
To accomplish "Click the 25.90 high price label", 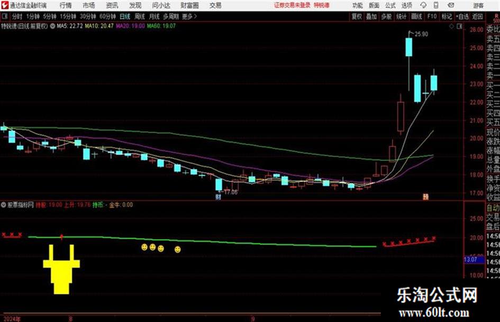I will coord(421,34).
